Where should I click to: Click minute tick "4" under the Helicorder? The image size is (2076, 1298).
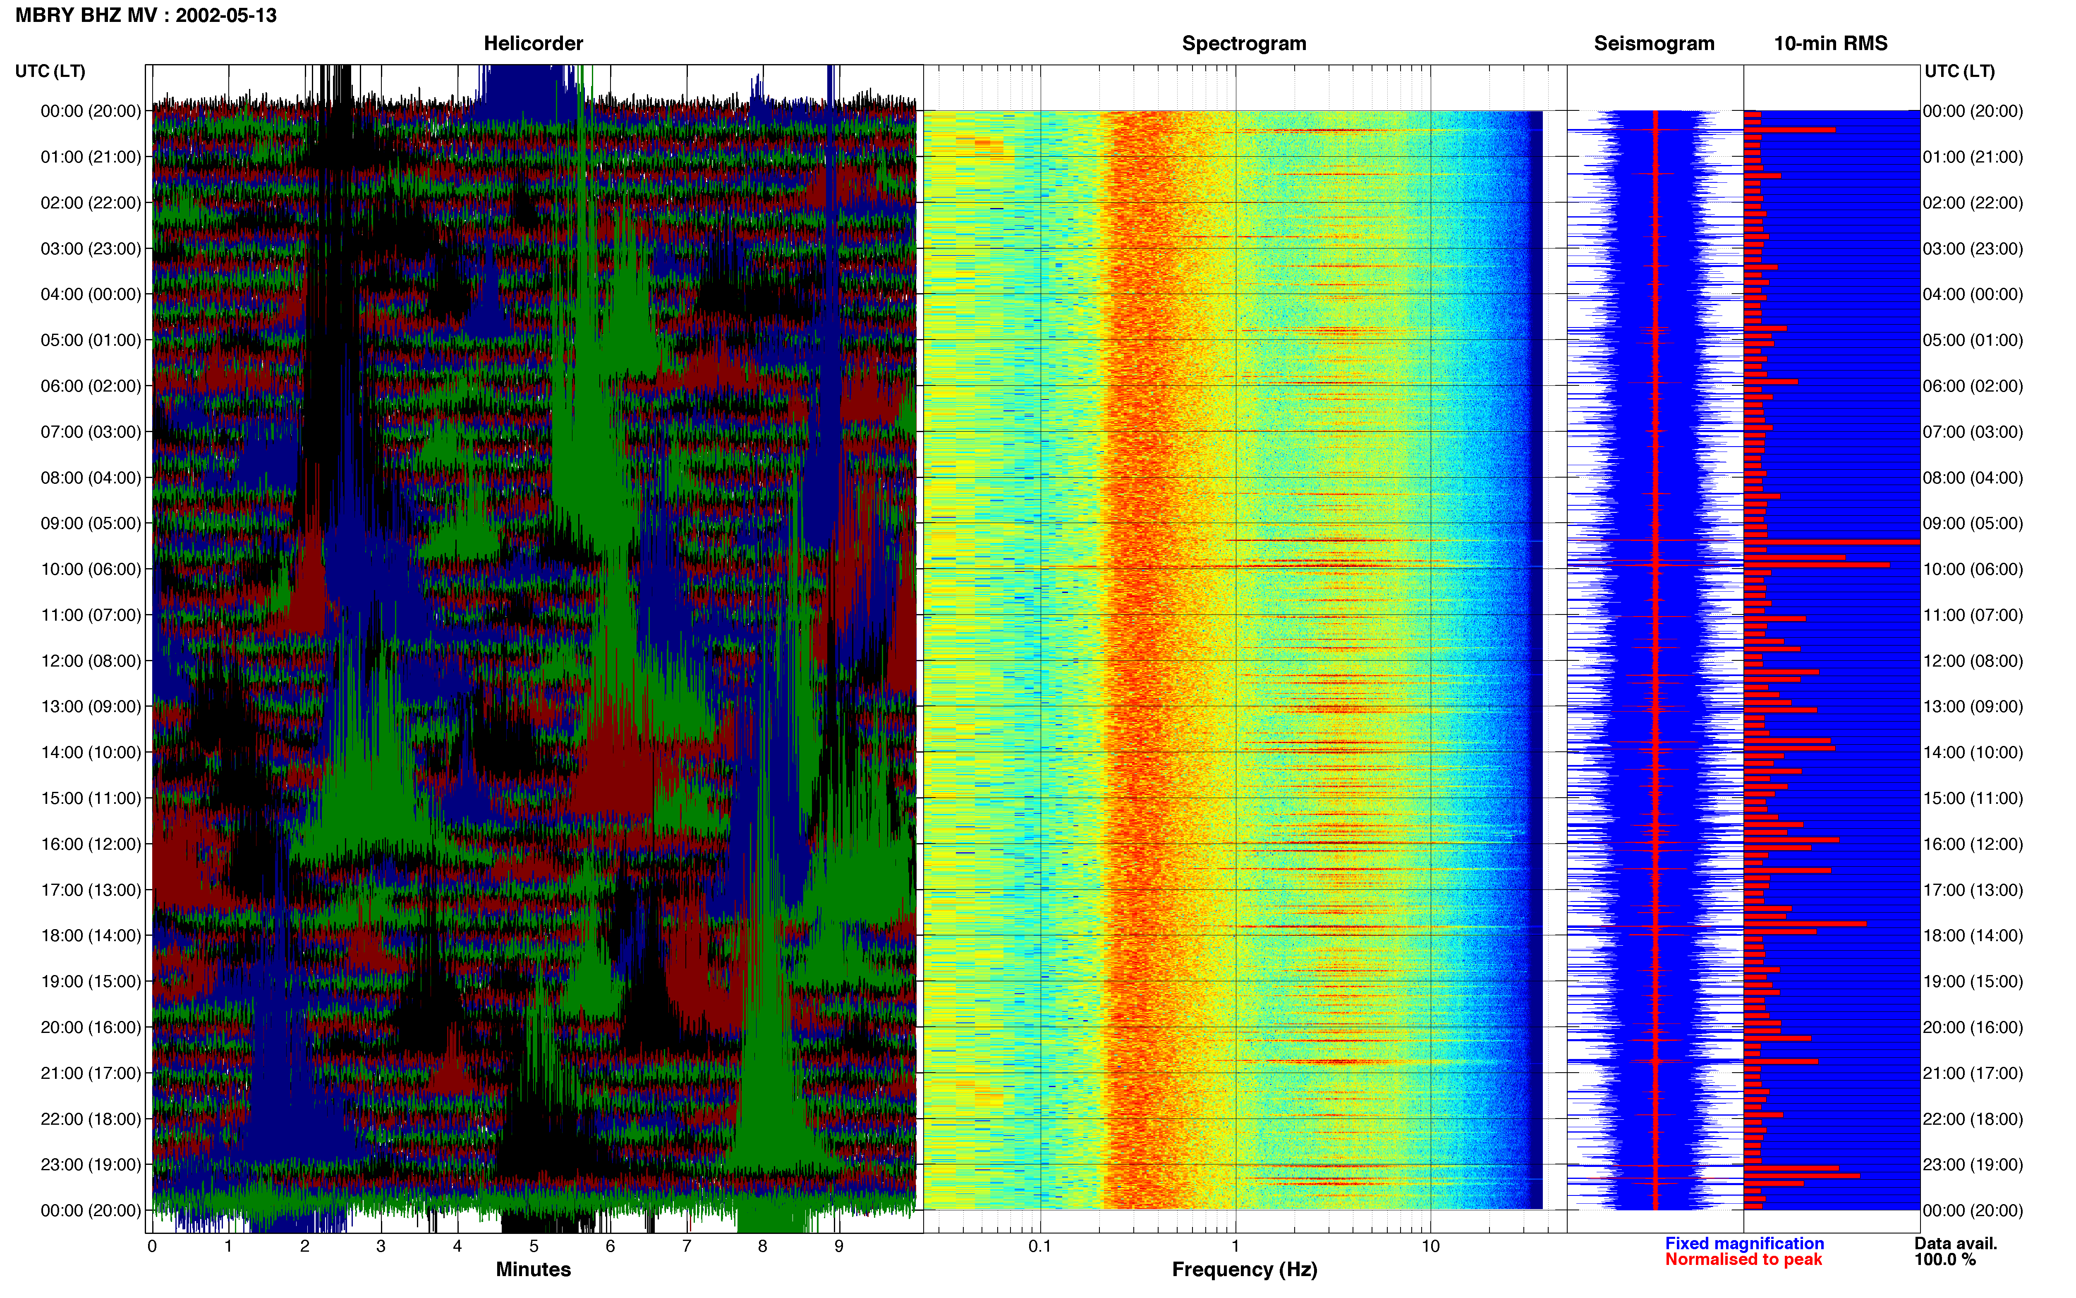tap(457, 1246)
